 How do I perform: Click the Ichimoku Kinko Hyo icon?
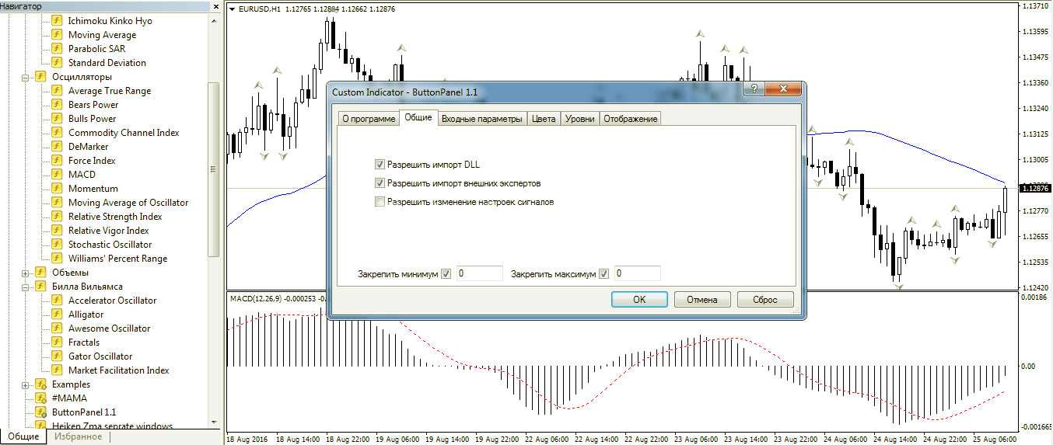click(x=57, y=21)
